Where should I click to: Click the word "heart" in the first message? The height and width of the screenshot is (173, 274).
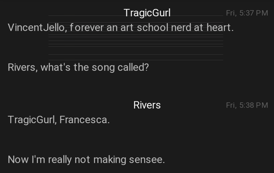tap(219, 27)
